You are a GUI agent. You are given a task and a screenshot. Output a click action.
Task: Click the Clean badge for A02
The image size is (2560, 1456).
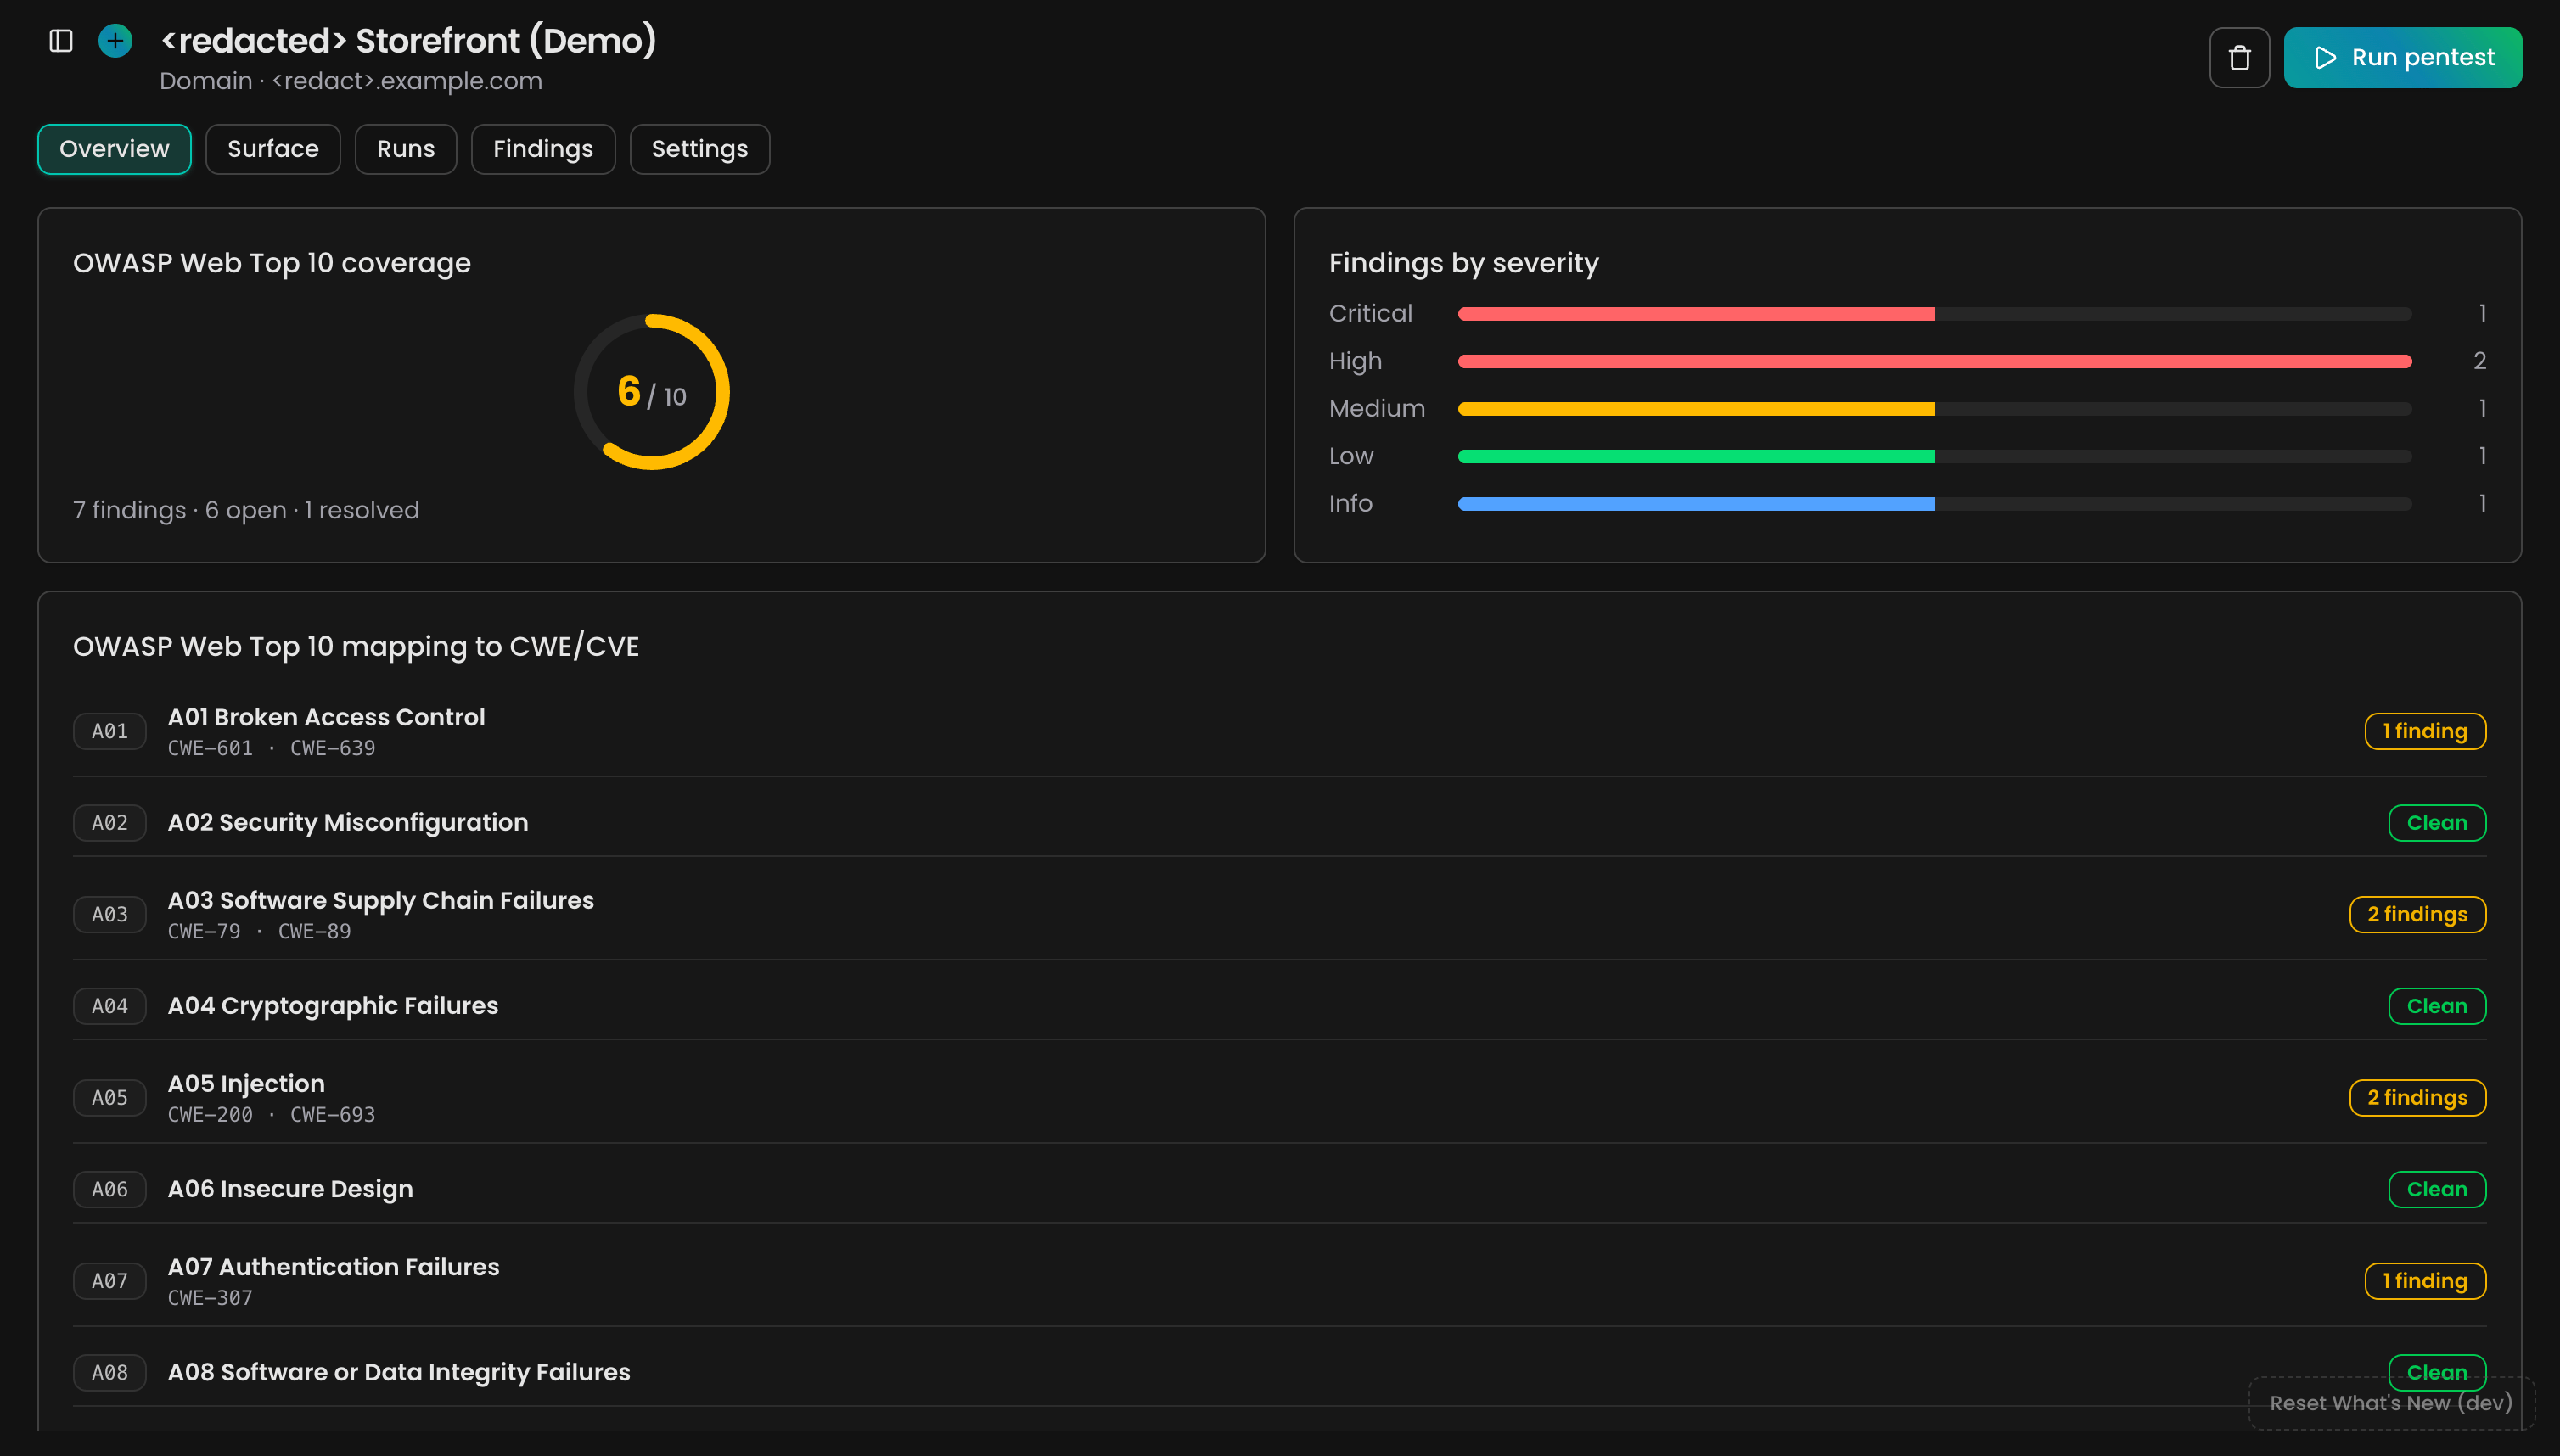(2437, 823)
